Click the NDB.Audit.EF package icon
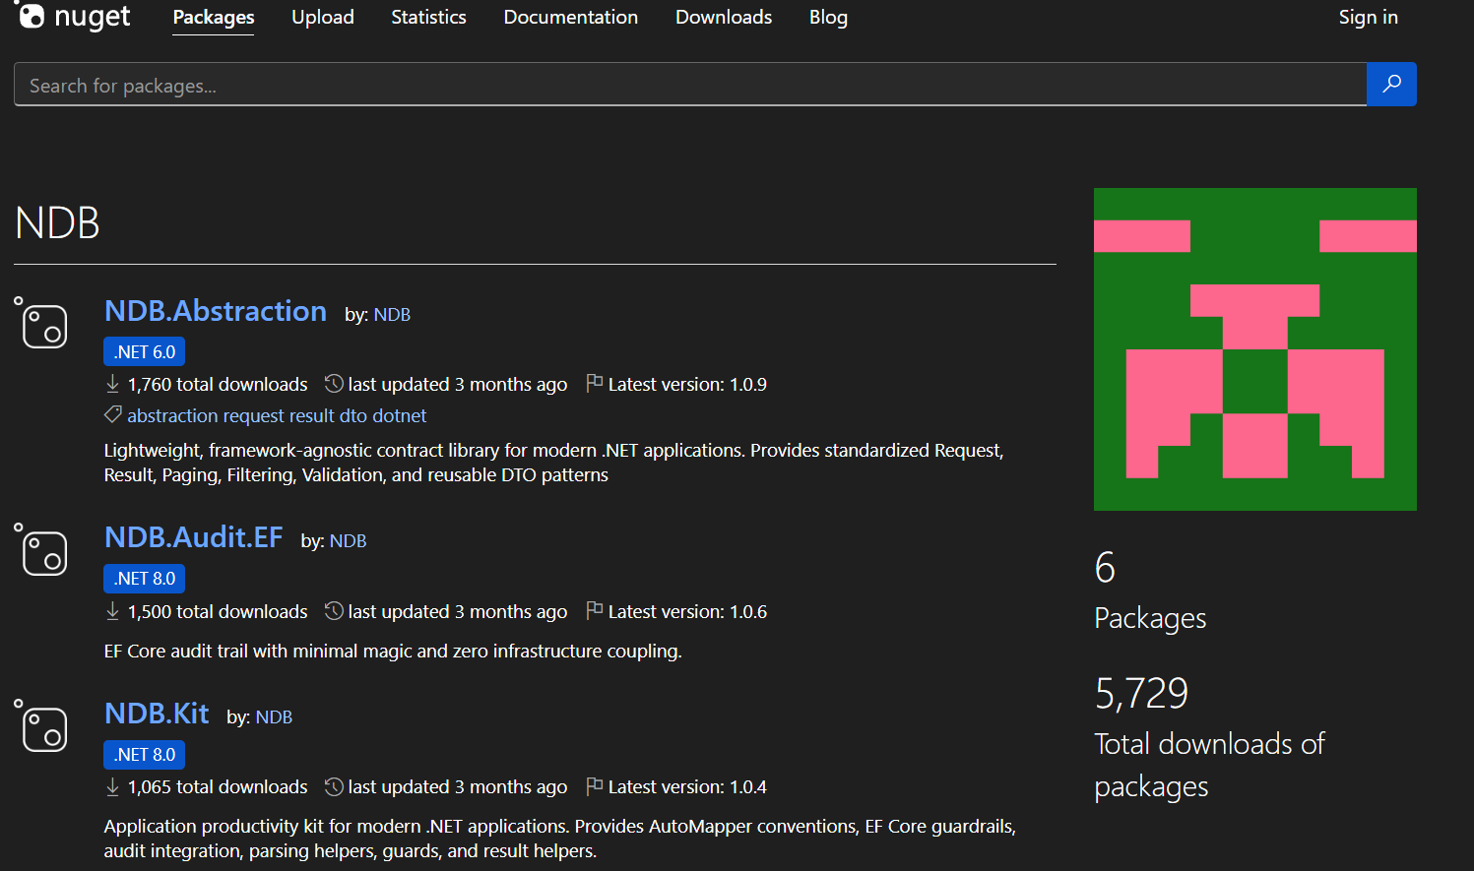Image resolution: width=1474 pixels, height=871 pixels. [40, 549]
